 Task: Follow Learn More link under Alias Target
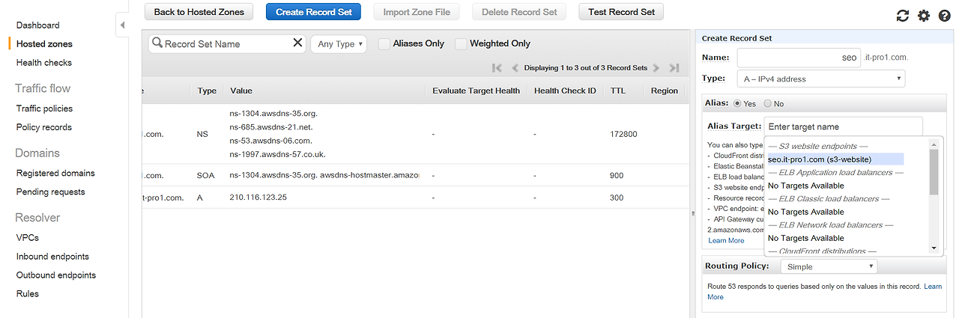(726, 241)
